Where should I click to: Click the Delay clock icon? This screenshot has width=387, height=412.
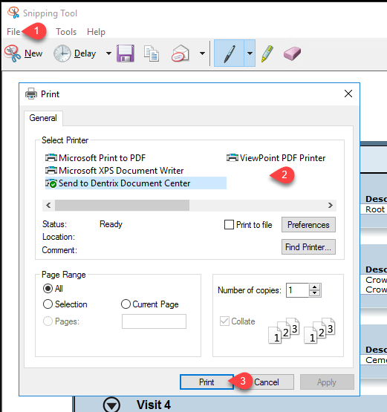[x=62, y=53]
